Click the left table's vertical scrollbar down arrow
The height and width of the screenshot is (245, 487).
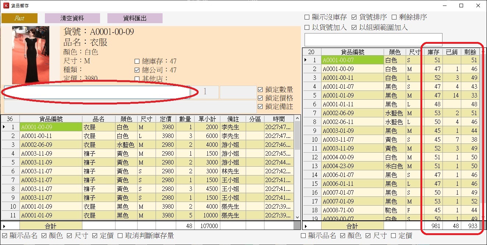pos(297,217)
